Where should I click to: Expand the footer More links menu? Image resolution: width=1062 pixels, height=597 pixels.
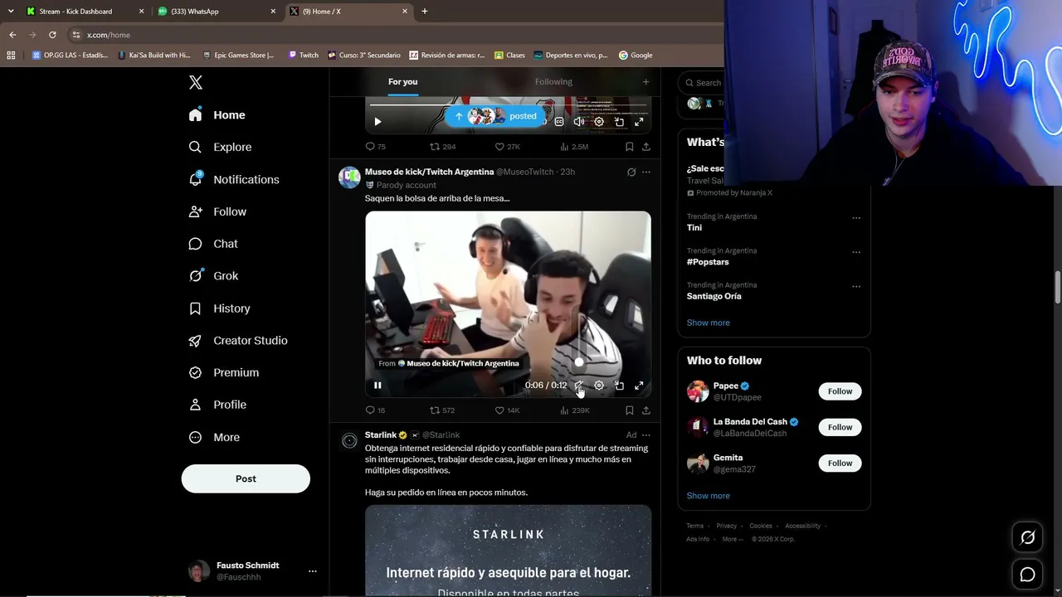pyautogui.click(x=733, y=539)
